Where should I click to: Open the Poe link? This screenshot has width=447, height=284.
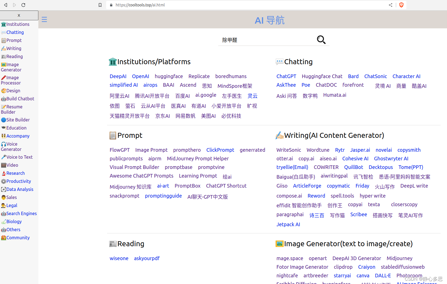(x=306, y=85)
